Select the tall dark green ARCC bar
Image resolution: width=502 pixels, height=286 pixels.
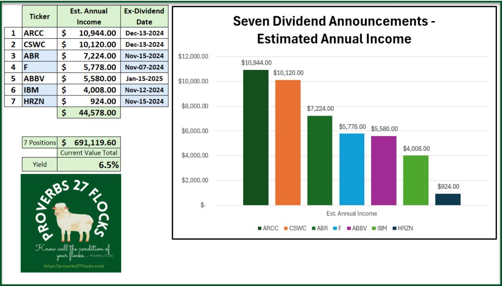(x=255, y=137)
